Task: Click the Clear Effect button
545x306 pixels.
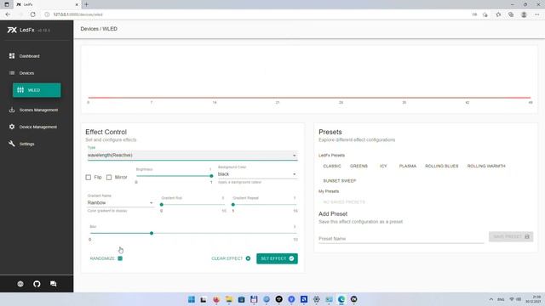Action: 231,258
